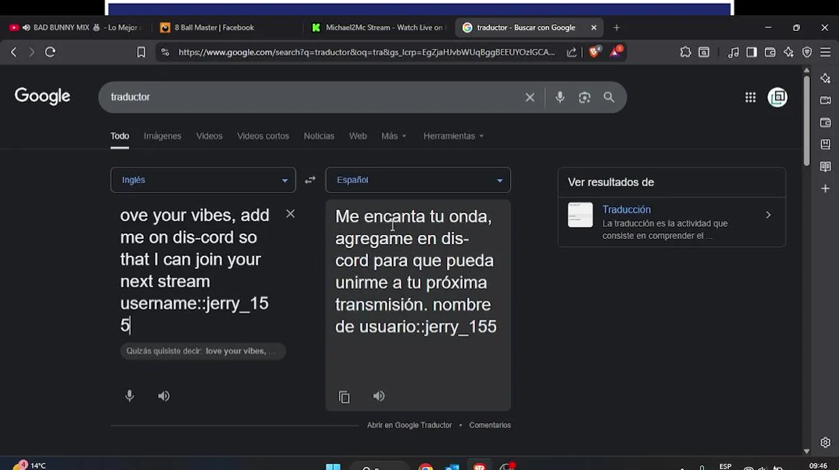
Task: Dictate source text with microphone
Action: point(129,396)
